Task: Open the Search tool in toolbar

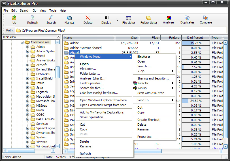Action: (x=51, y=20)
